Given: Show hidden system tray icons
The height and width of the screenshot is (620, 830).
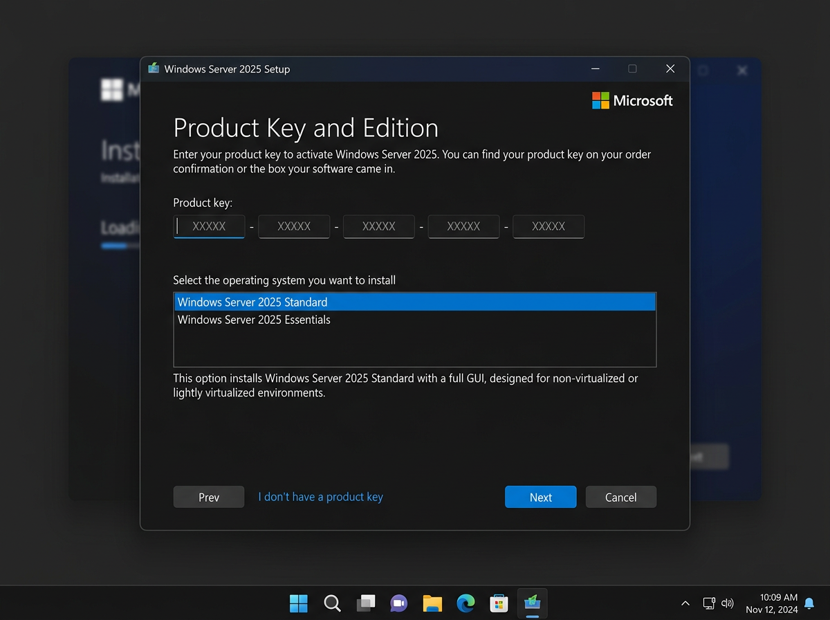Looking at the screenshot, I should click(685, 603).
